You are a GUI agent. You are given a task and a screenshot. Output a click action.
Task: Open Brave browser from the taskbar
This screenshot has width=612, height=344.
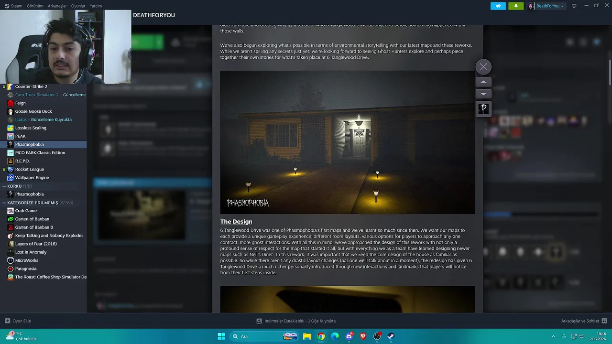[363, 336]
